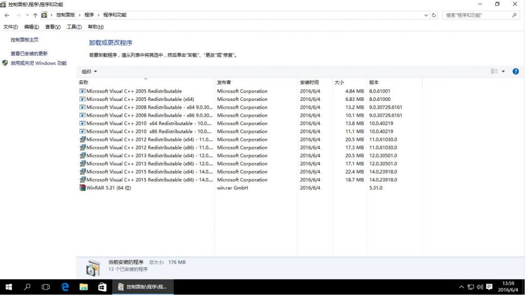
Task: Click the Visual C++ 2015 (x64) icon
Action: tap(83, 172)
